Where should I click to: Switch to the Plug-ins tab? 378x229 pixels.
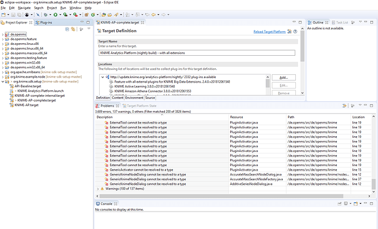coord(44,22)
